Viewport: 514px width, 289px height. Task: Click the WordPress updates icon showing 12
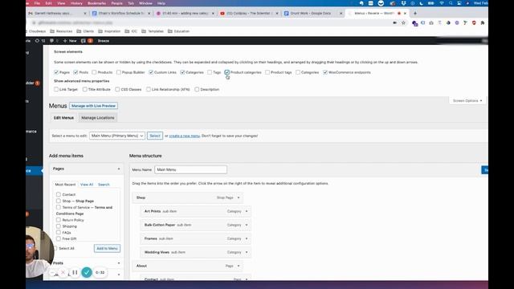click(x=39, y=41)
